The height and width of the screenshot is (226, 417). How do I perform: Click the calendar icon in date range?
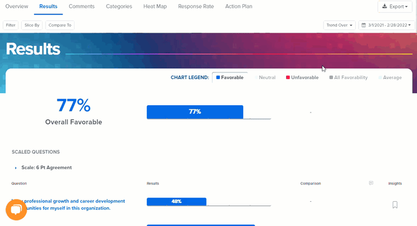pyautogui.click(x=364, y=25)
